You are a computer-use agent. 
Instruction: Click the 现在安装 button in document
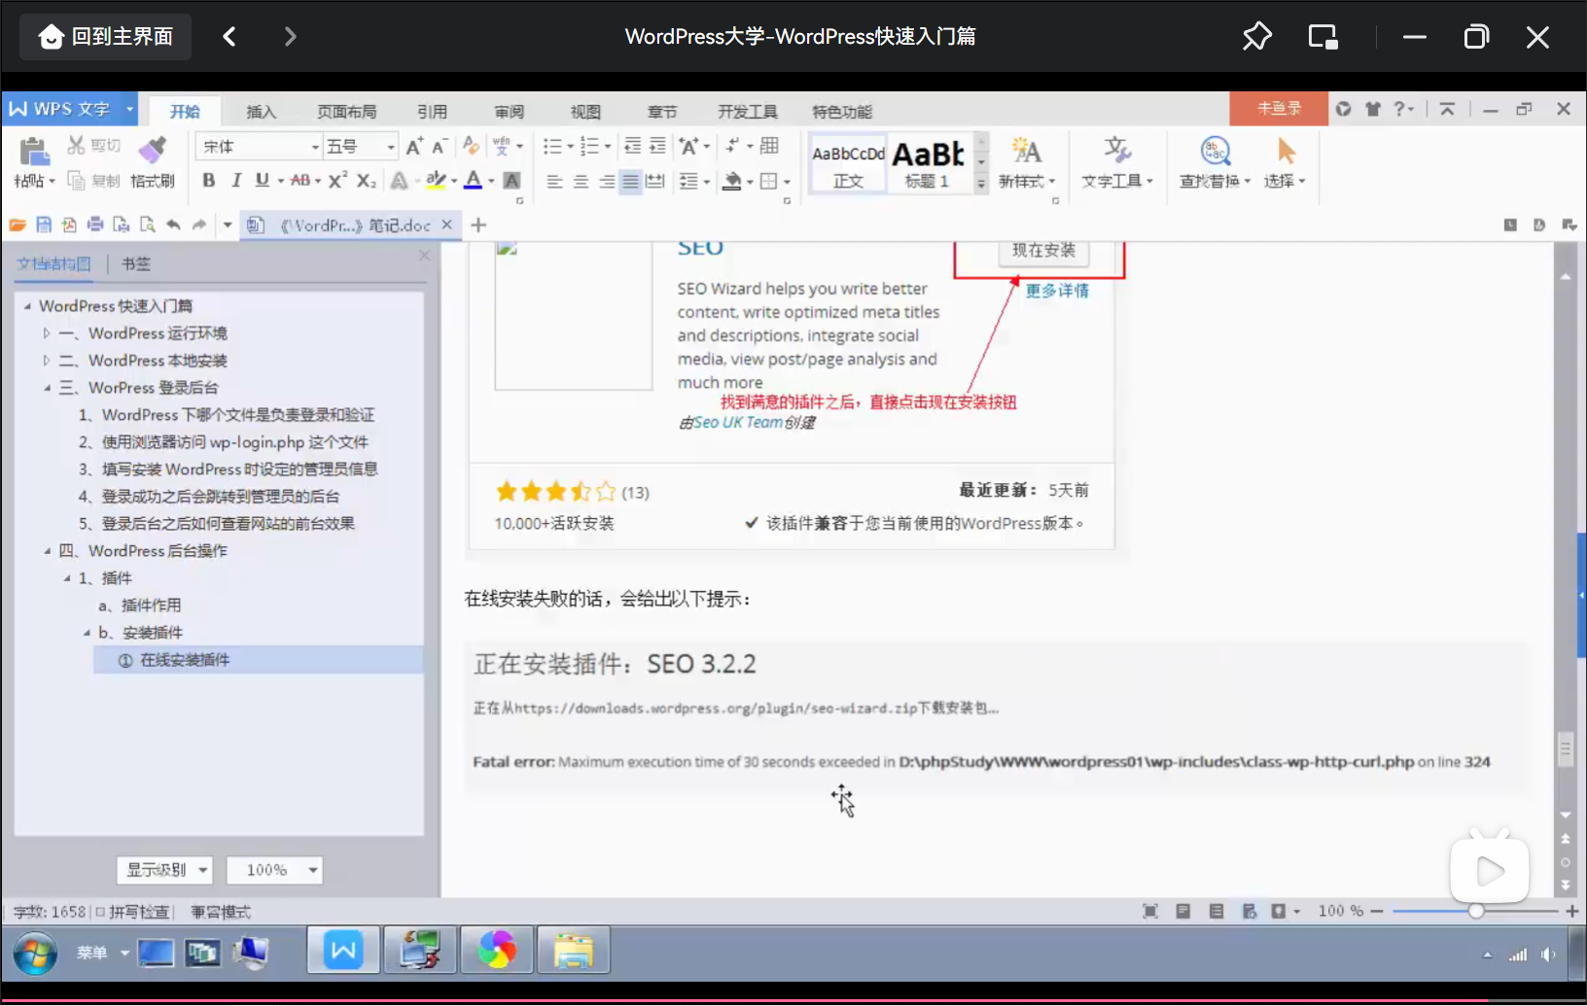coord(1043,251)
